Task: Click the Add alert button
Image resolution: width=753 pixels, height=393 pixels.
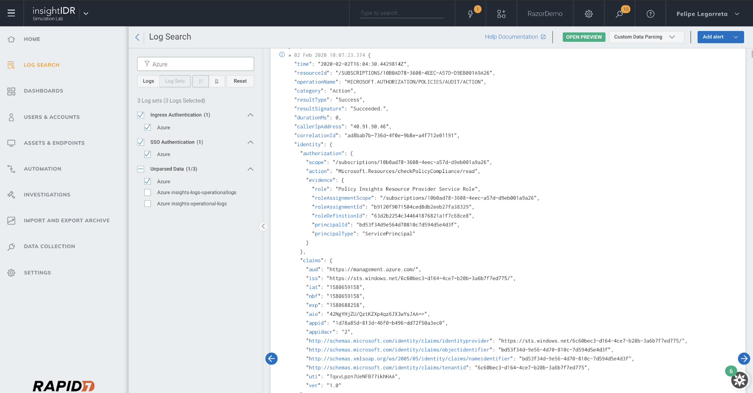Action: [x=713, y=37]
